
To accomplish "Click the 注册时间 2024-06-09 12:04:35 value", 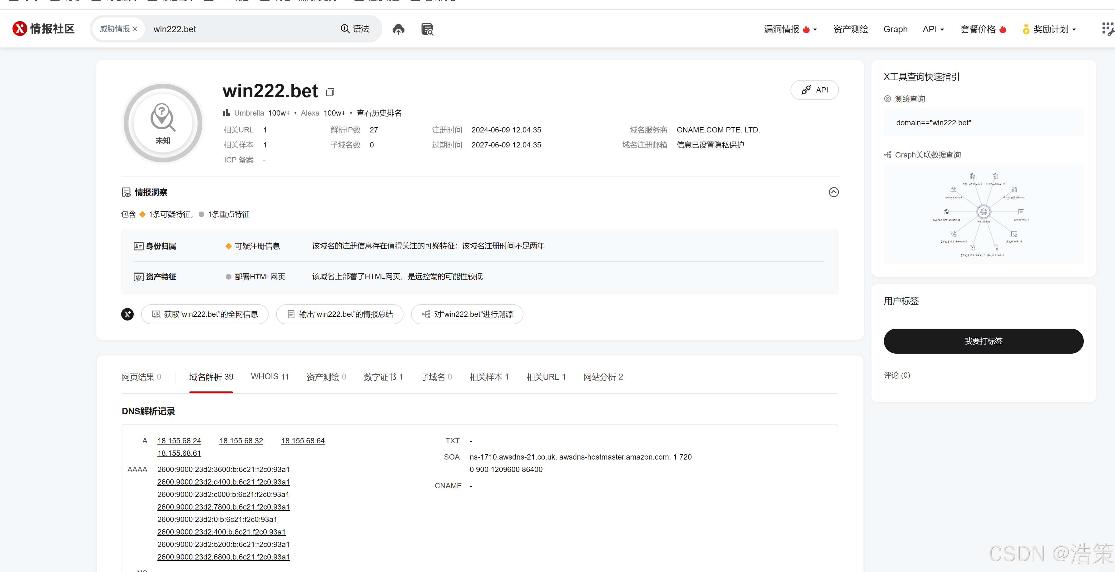I will 506,130.
